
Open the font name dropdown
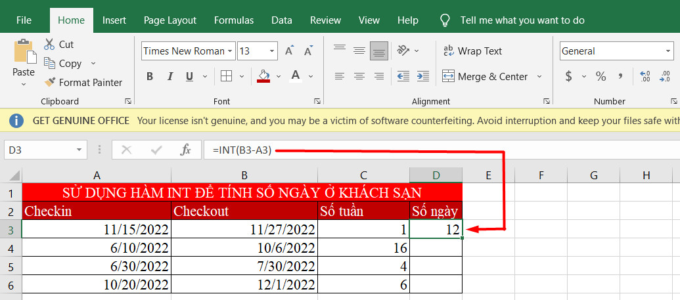click(231, 51)
